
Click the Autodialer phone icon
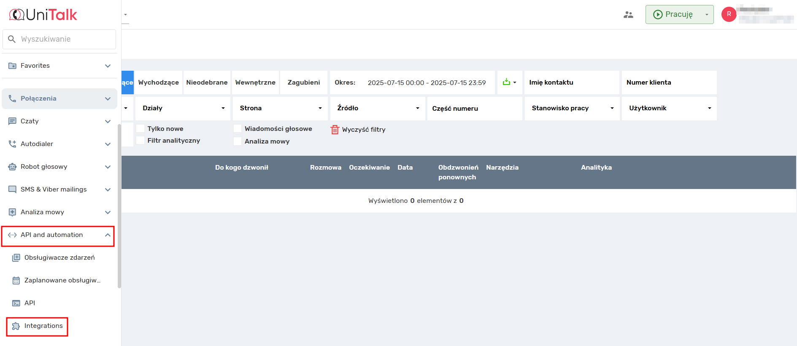pos(12,144)
